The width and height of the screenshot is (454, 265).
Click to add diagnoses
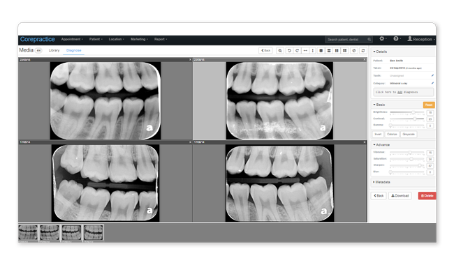pyautogui.click(x=403, y=92)
